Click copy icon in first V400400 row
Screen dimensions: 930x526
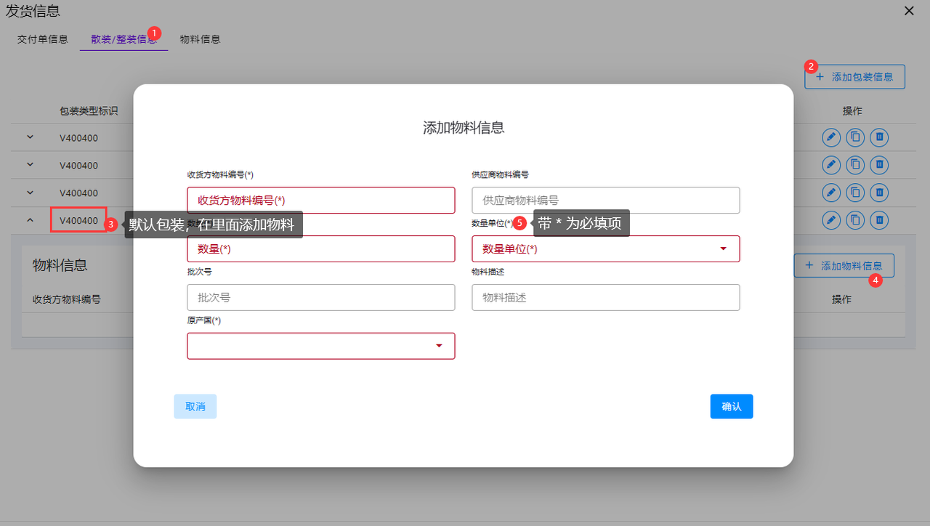click(855, 137)
